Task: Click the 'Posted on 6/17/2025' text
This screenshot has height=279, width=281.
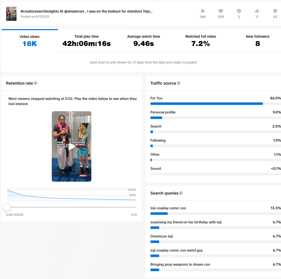Action: (x=35, y=16)
